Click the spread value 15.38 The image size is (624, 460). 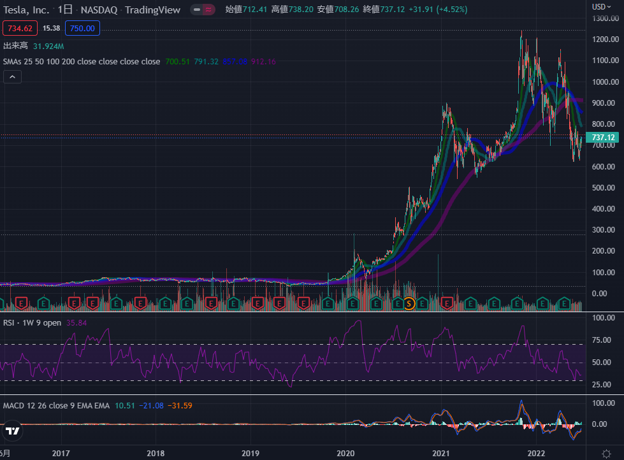[x=52, y=28]
